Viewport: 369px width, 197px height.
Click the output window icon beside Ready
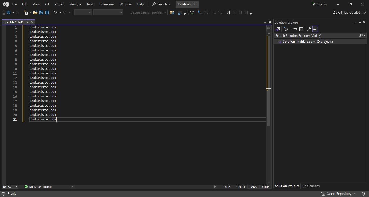coord(3,194)
